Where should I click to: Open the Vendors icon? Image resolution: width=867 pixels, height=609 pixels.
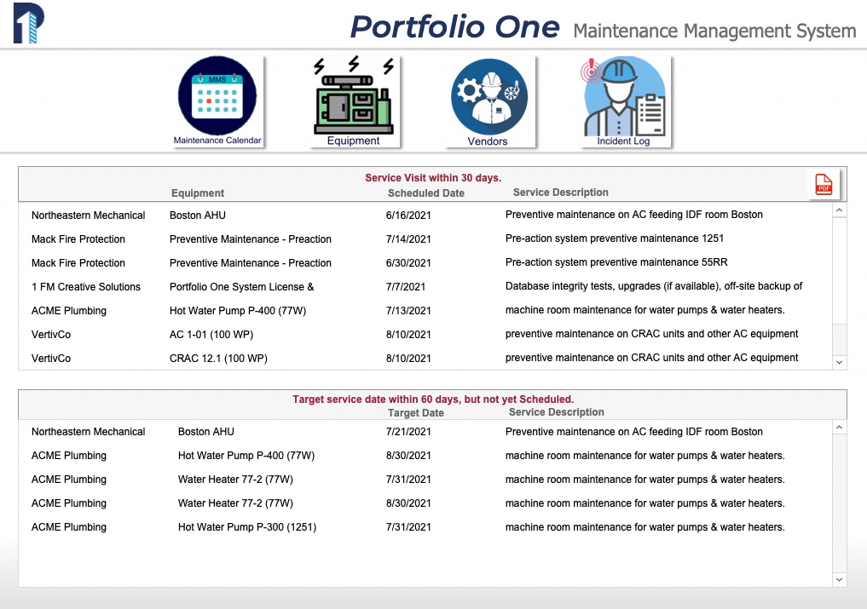488,101
